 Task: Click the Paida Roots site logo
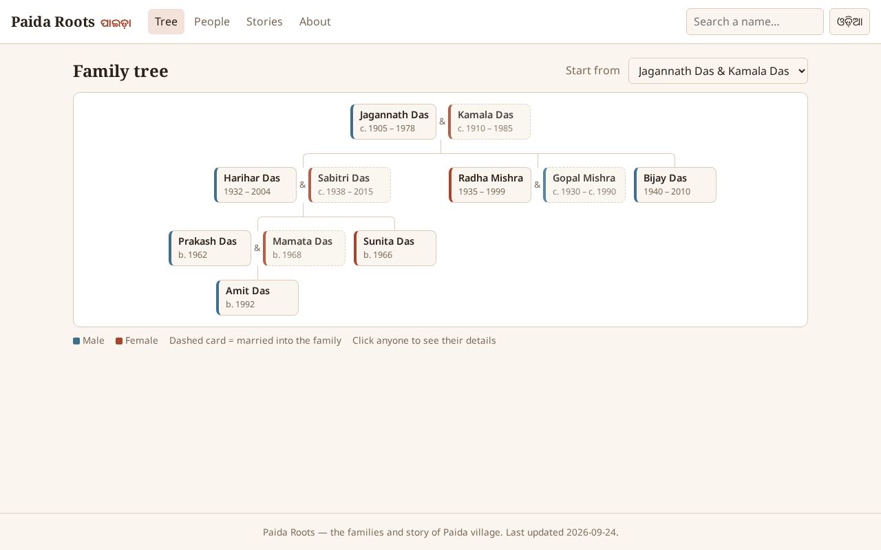(x=71, y=21)
